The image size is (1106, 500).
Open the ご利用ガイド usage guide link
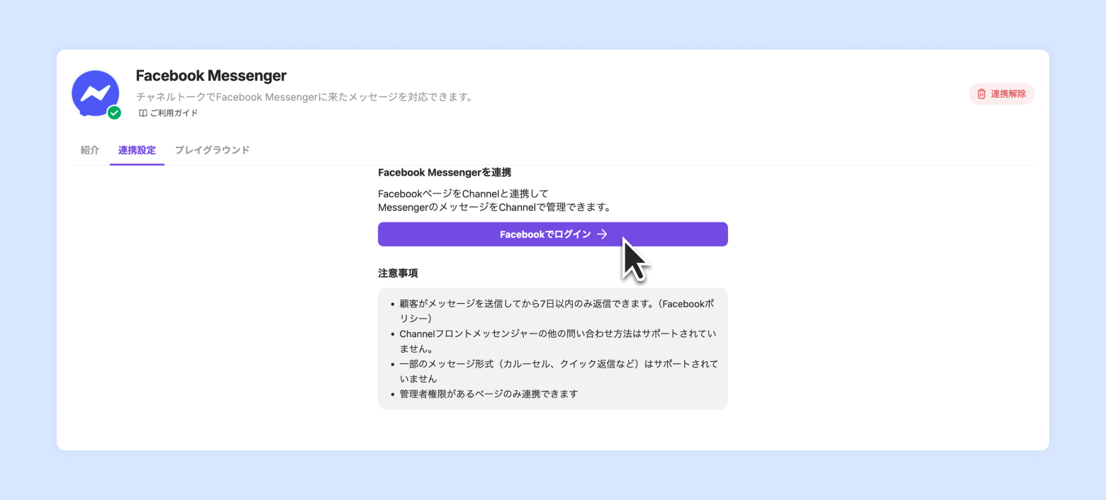tap(168, 113)
